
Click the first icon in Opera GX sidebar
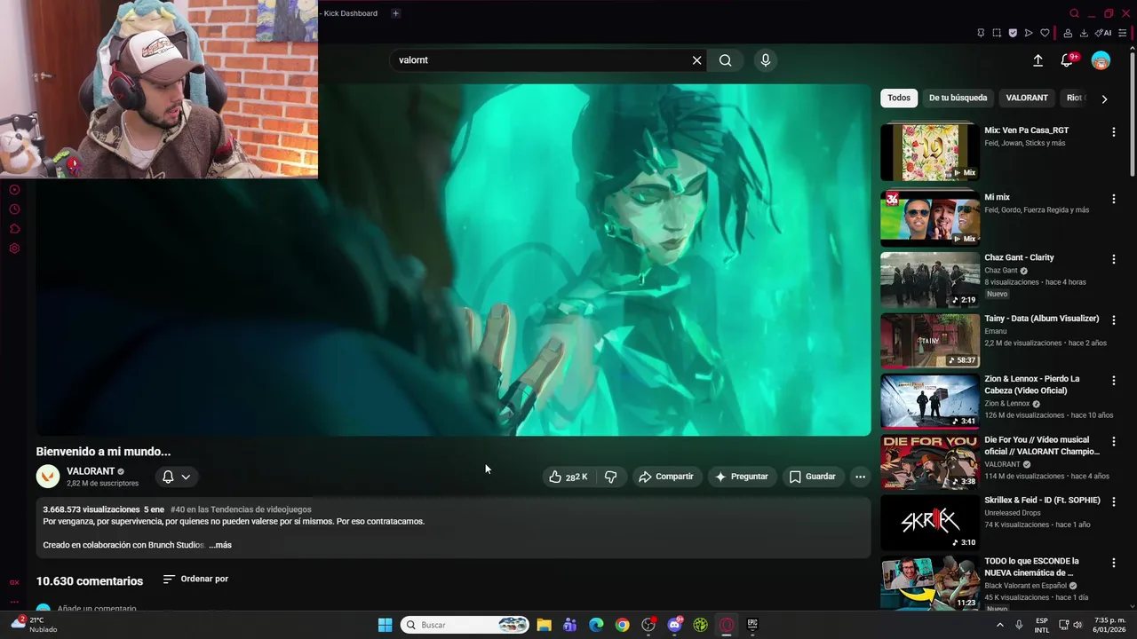click(14, 190)
